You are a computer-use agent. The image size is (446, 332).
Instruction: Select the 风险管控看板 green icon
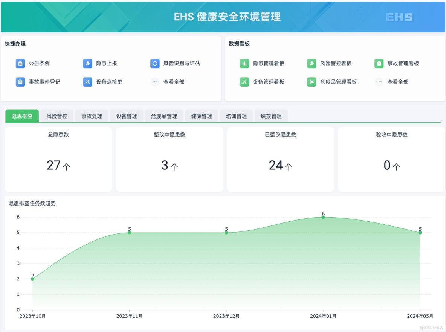tap(311, 63)
